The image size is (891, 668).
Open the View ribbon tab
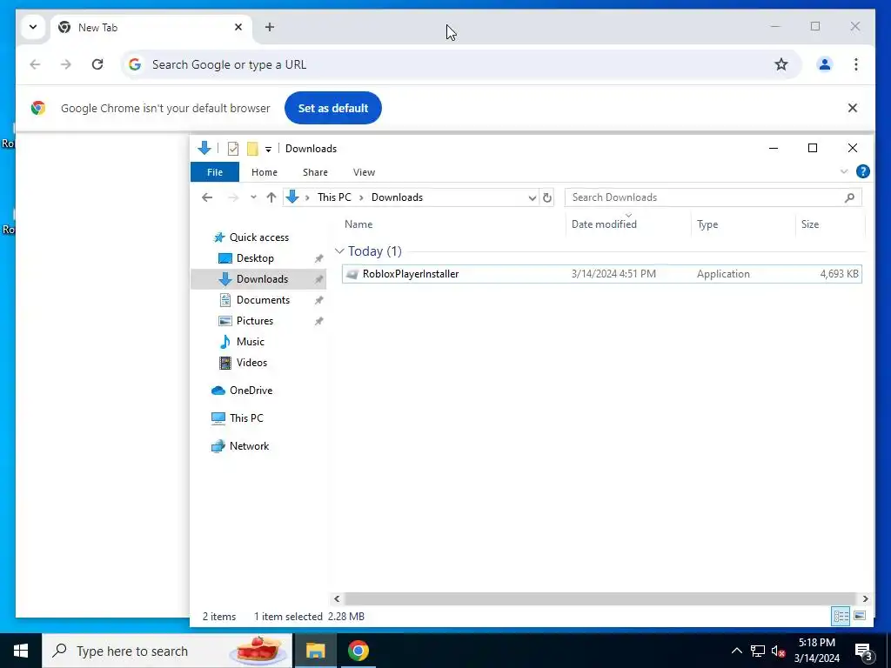tap(364, 172)
